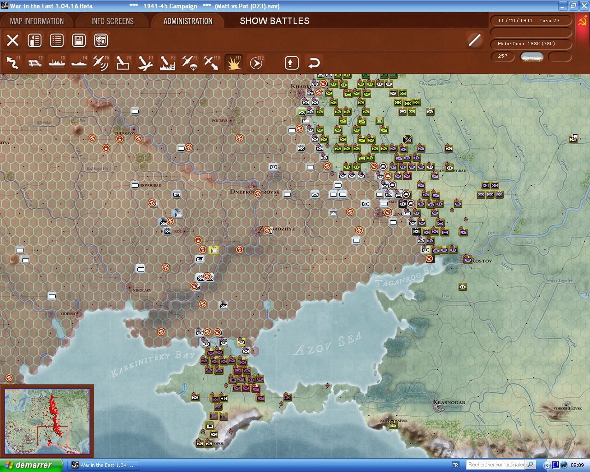This screenshot has width=590, height=472.
Task: Select War in the East taskbar button
Action: point(104,465)
